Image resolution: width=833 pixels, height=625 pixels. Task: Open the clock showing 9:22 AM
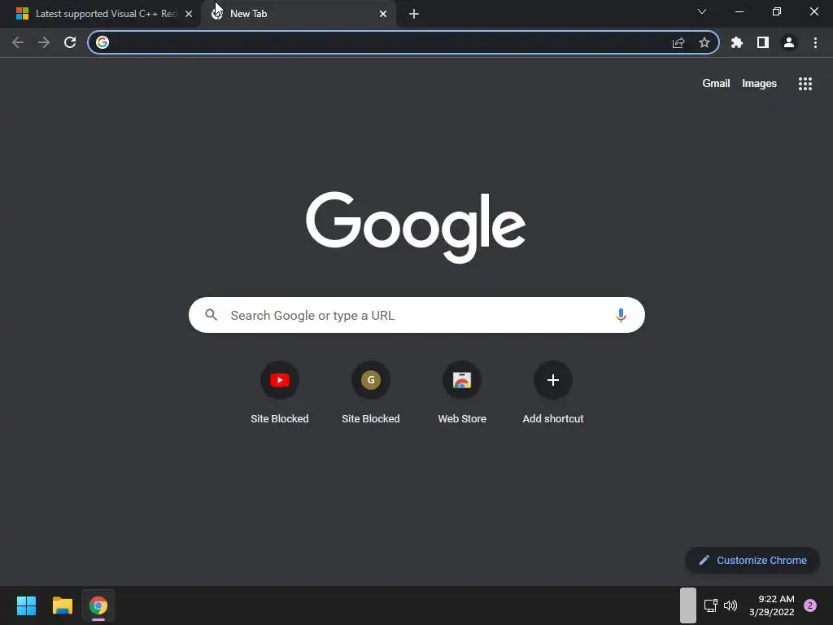click(x=772, y=605)
